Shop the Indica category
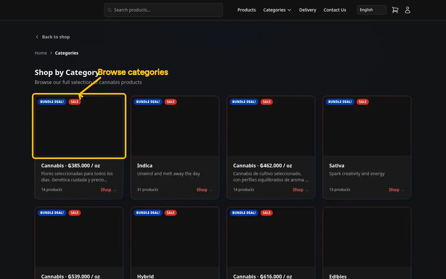This screenshot has width=446, height=279. click(204, 190)
